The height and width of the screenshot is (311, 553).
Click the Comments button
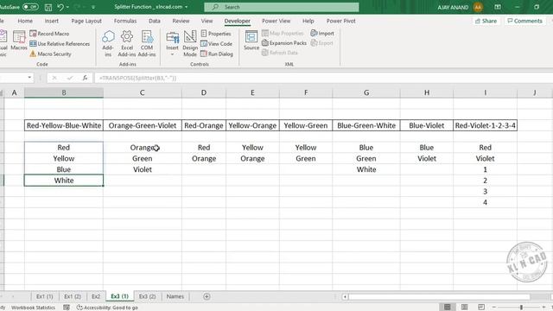pos(524,21)
